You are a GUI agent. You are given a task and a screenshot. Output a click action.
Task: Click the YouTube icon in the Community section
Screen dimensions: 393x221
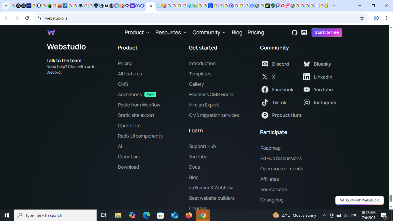point(307,89)
